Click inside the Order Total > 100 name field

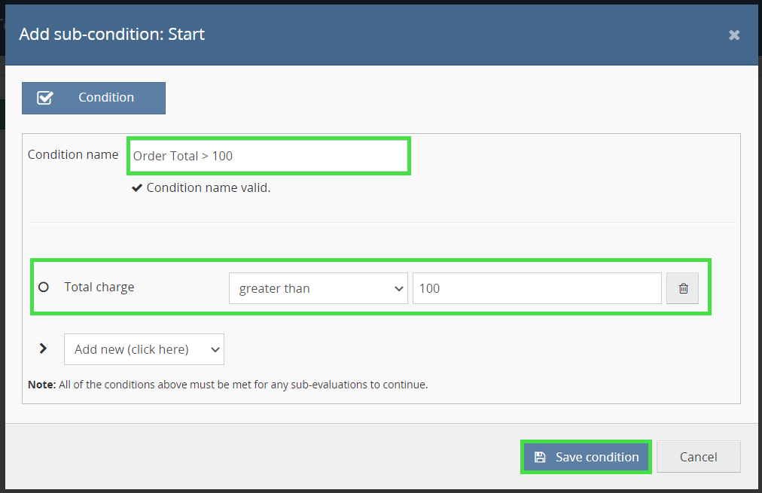pyautogui.click(x=268, y=156)
